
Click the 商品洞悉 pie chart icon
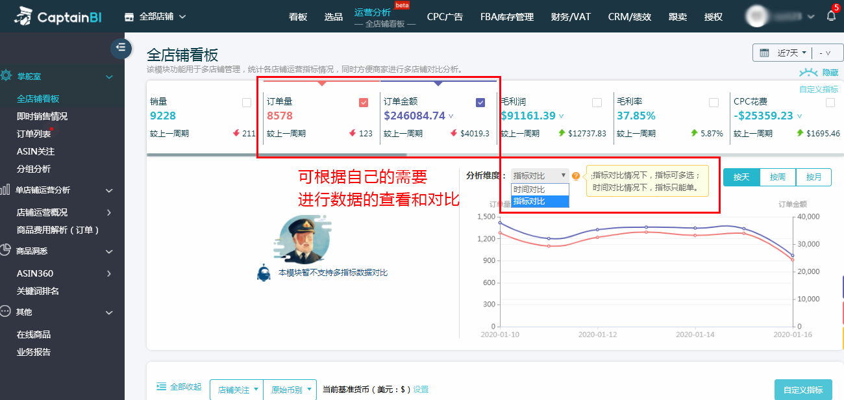coord(5,250)
